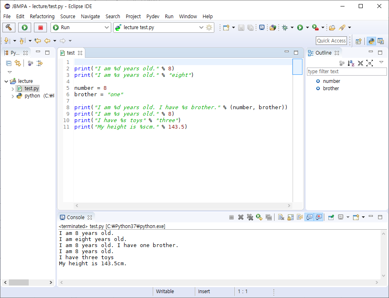Toggle Scroll Lock in Console toolbar

point(290,218)
